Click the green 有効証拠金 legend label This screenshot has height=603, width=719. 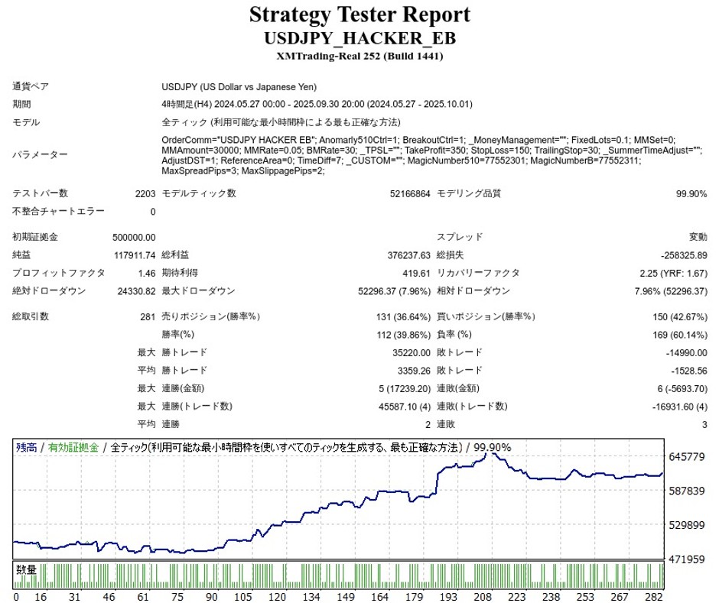tap(73, 448)
